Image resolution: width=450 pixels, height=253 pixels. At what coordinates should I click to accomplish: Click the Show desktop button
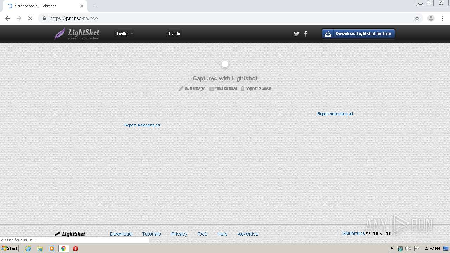pyautogui.click(x=446, y=248)
